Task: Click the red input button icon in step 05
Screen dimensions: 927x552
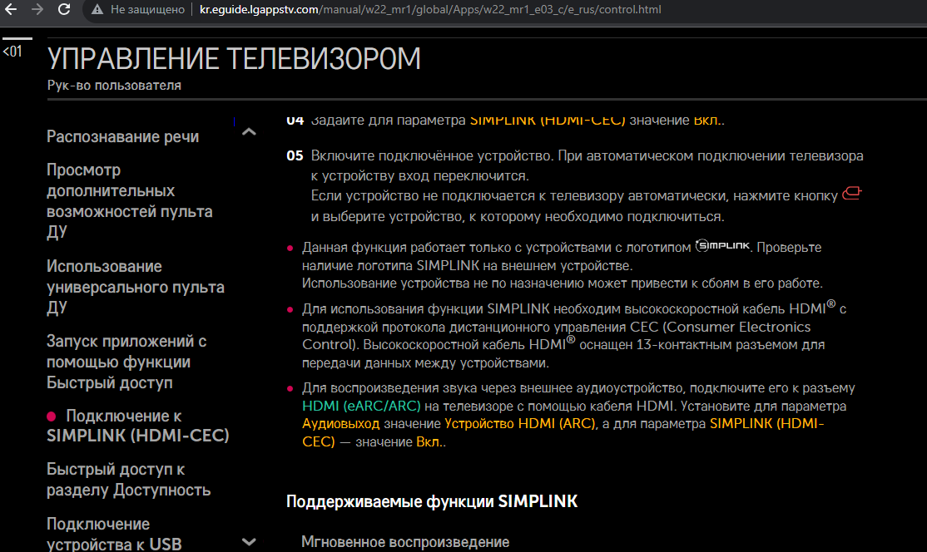Action: click(850, 195)
